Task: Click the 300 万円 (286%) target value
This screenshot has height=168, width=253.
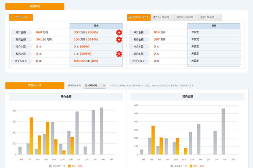Action: click(86, 32)
